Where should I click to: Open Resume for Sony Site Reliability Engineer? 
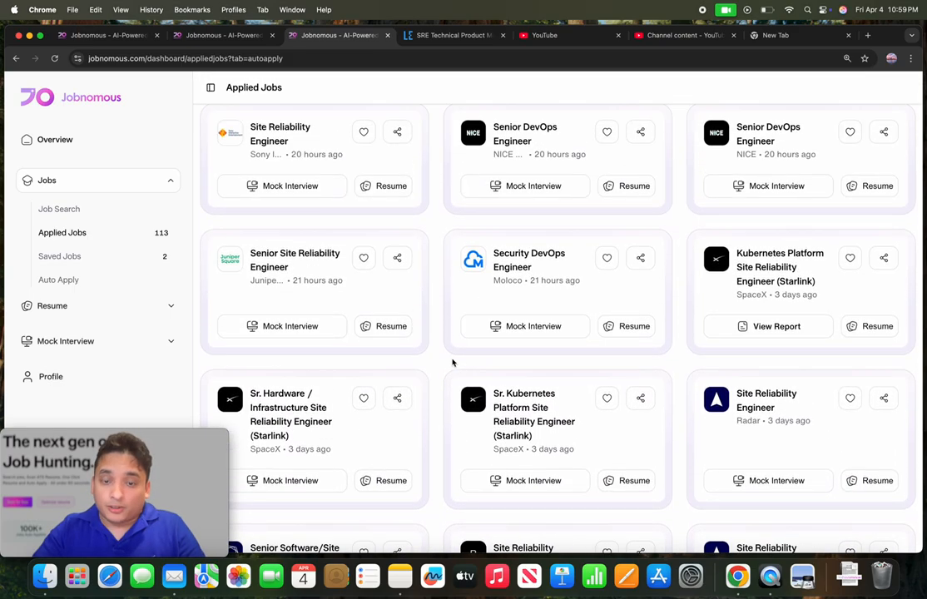pos(384,186)
